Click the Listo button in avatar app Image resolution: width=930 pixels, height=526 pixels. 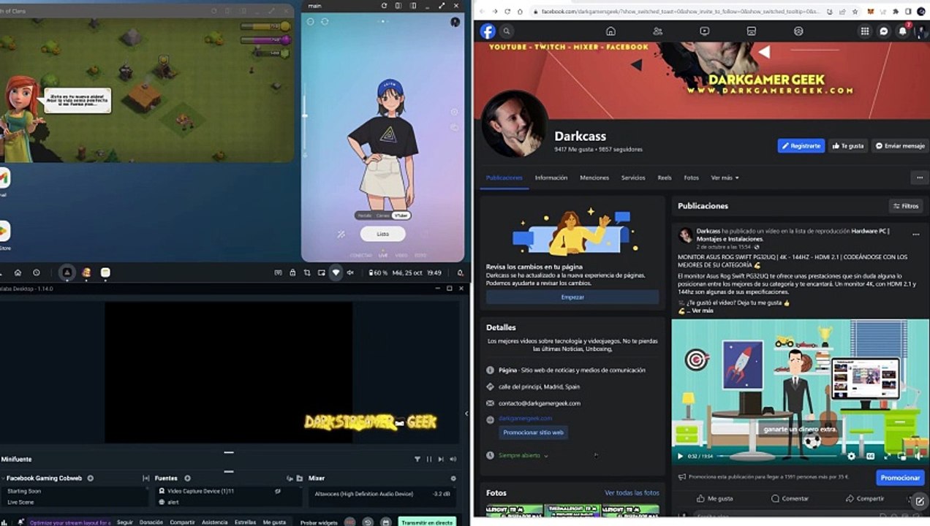pos(383,234)
